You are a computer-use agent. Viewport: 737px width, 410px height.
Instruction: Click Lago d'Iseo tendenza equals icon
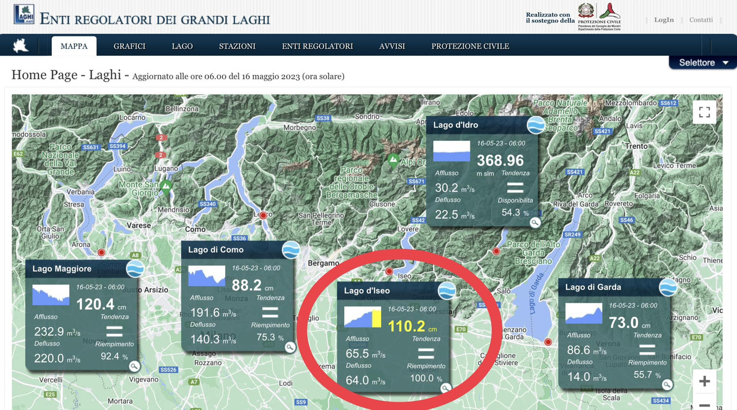click(426, 353)
